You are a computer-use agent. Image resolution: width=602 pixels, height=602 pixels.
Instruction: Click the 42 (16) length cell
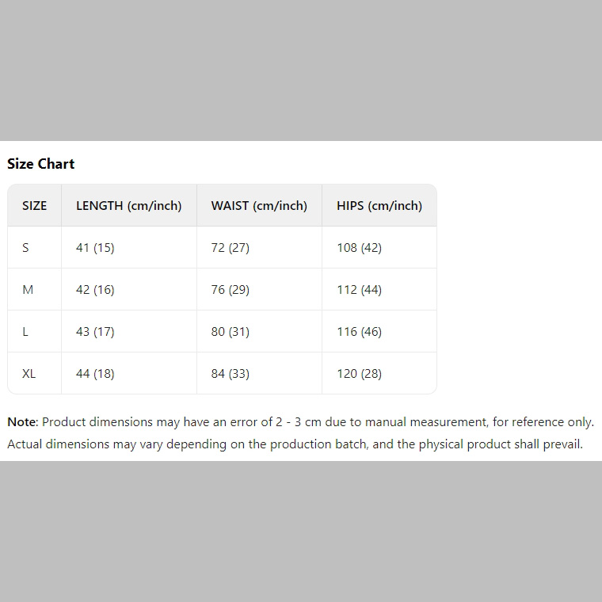95,290
